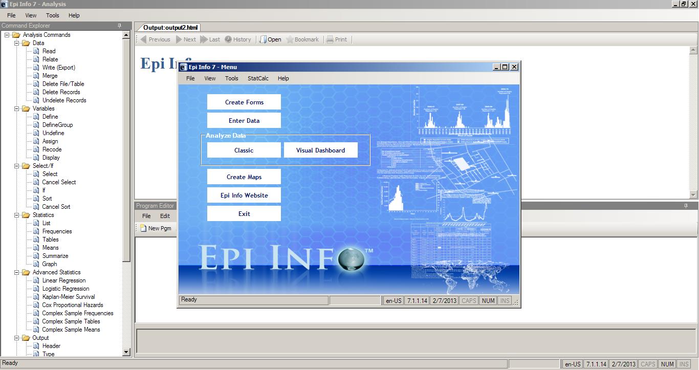Open Tools menu in Menu window
The width and height of the screenshot is (699, 370).
(x=232, y=78)
